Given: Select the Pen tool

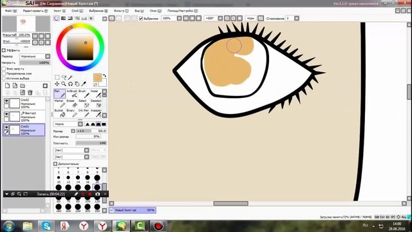Looking at the screenshot, I should point(60,93).
